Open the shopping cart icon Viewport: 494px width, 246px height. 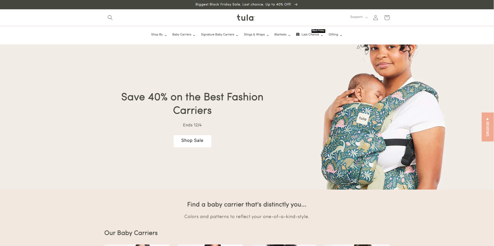tap(387, 17)
